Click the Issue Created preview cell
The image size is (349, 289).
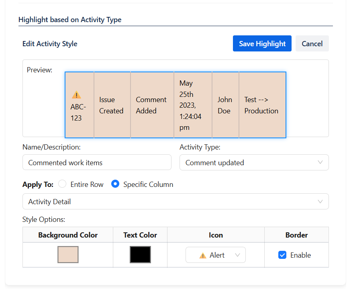(112, 105)
